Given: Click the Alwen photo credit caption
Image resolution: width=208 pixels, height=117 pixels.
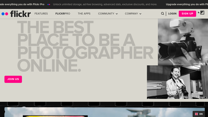Looking at the screenshot, I should (199, 64).
